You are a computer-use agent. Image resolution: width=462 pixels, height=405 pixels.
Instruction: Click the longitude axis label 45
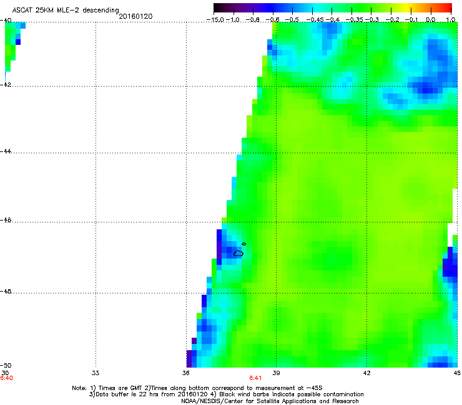[457, 373]
